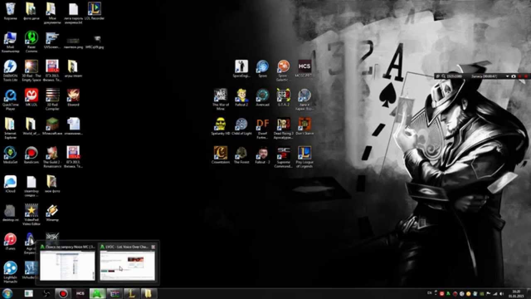The image size is (531, 299).
Task: Open the Play League of Legends shortcut
Action: [304, 157]
